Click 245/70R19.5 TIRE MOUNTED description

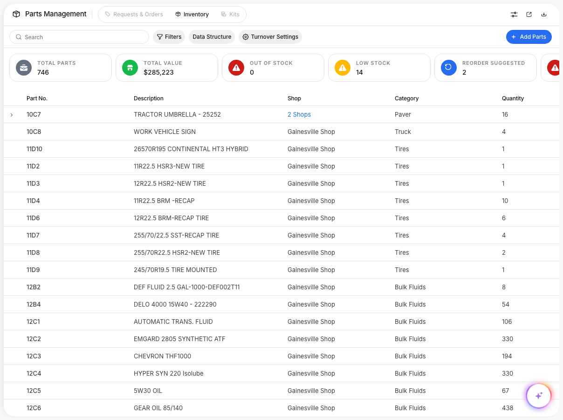(x=175, y=270)
